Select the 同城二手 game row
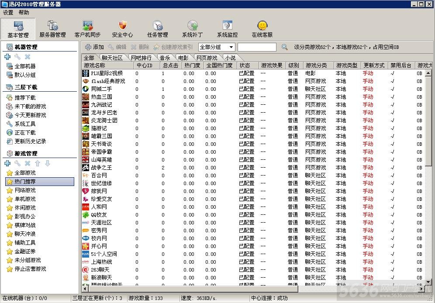Viewport: 435px width, 303px height. [253, 89]
